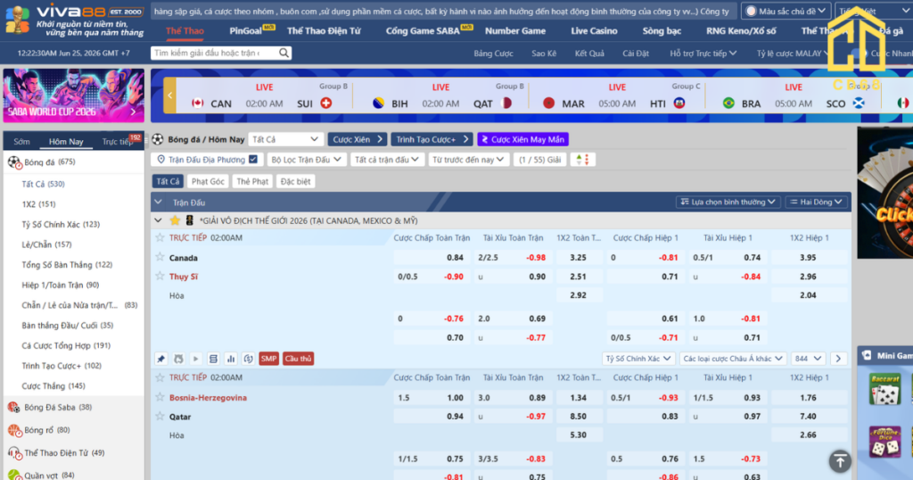
Task: Click the gold star beside World Cup league
Action: pos(175,220)
